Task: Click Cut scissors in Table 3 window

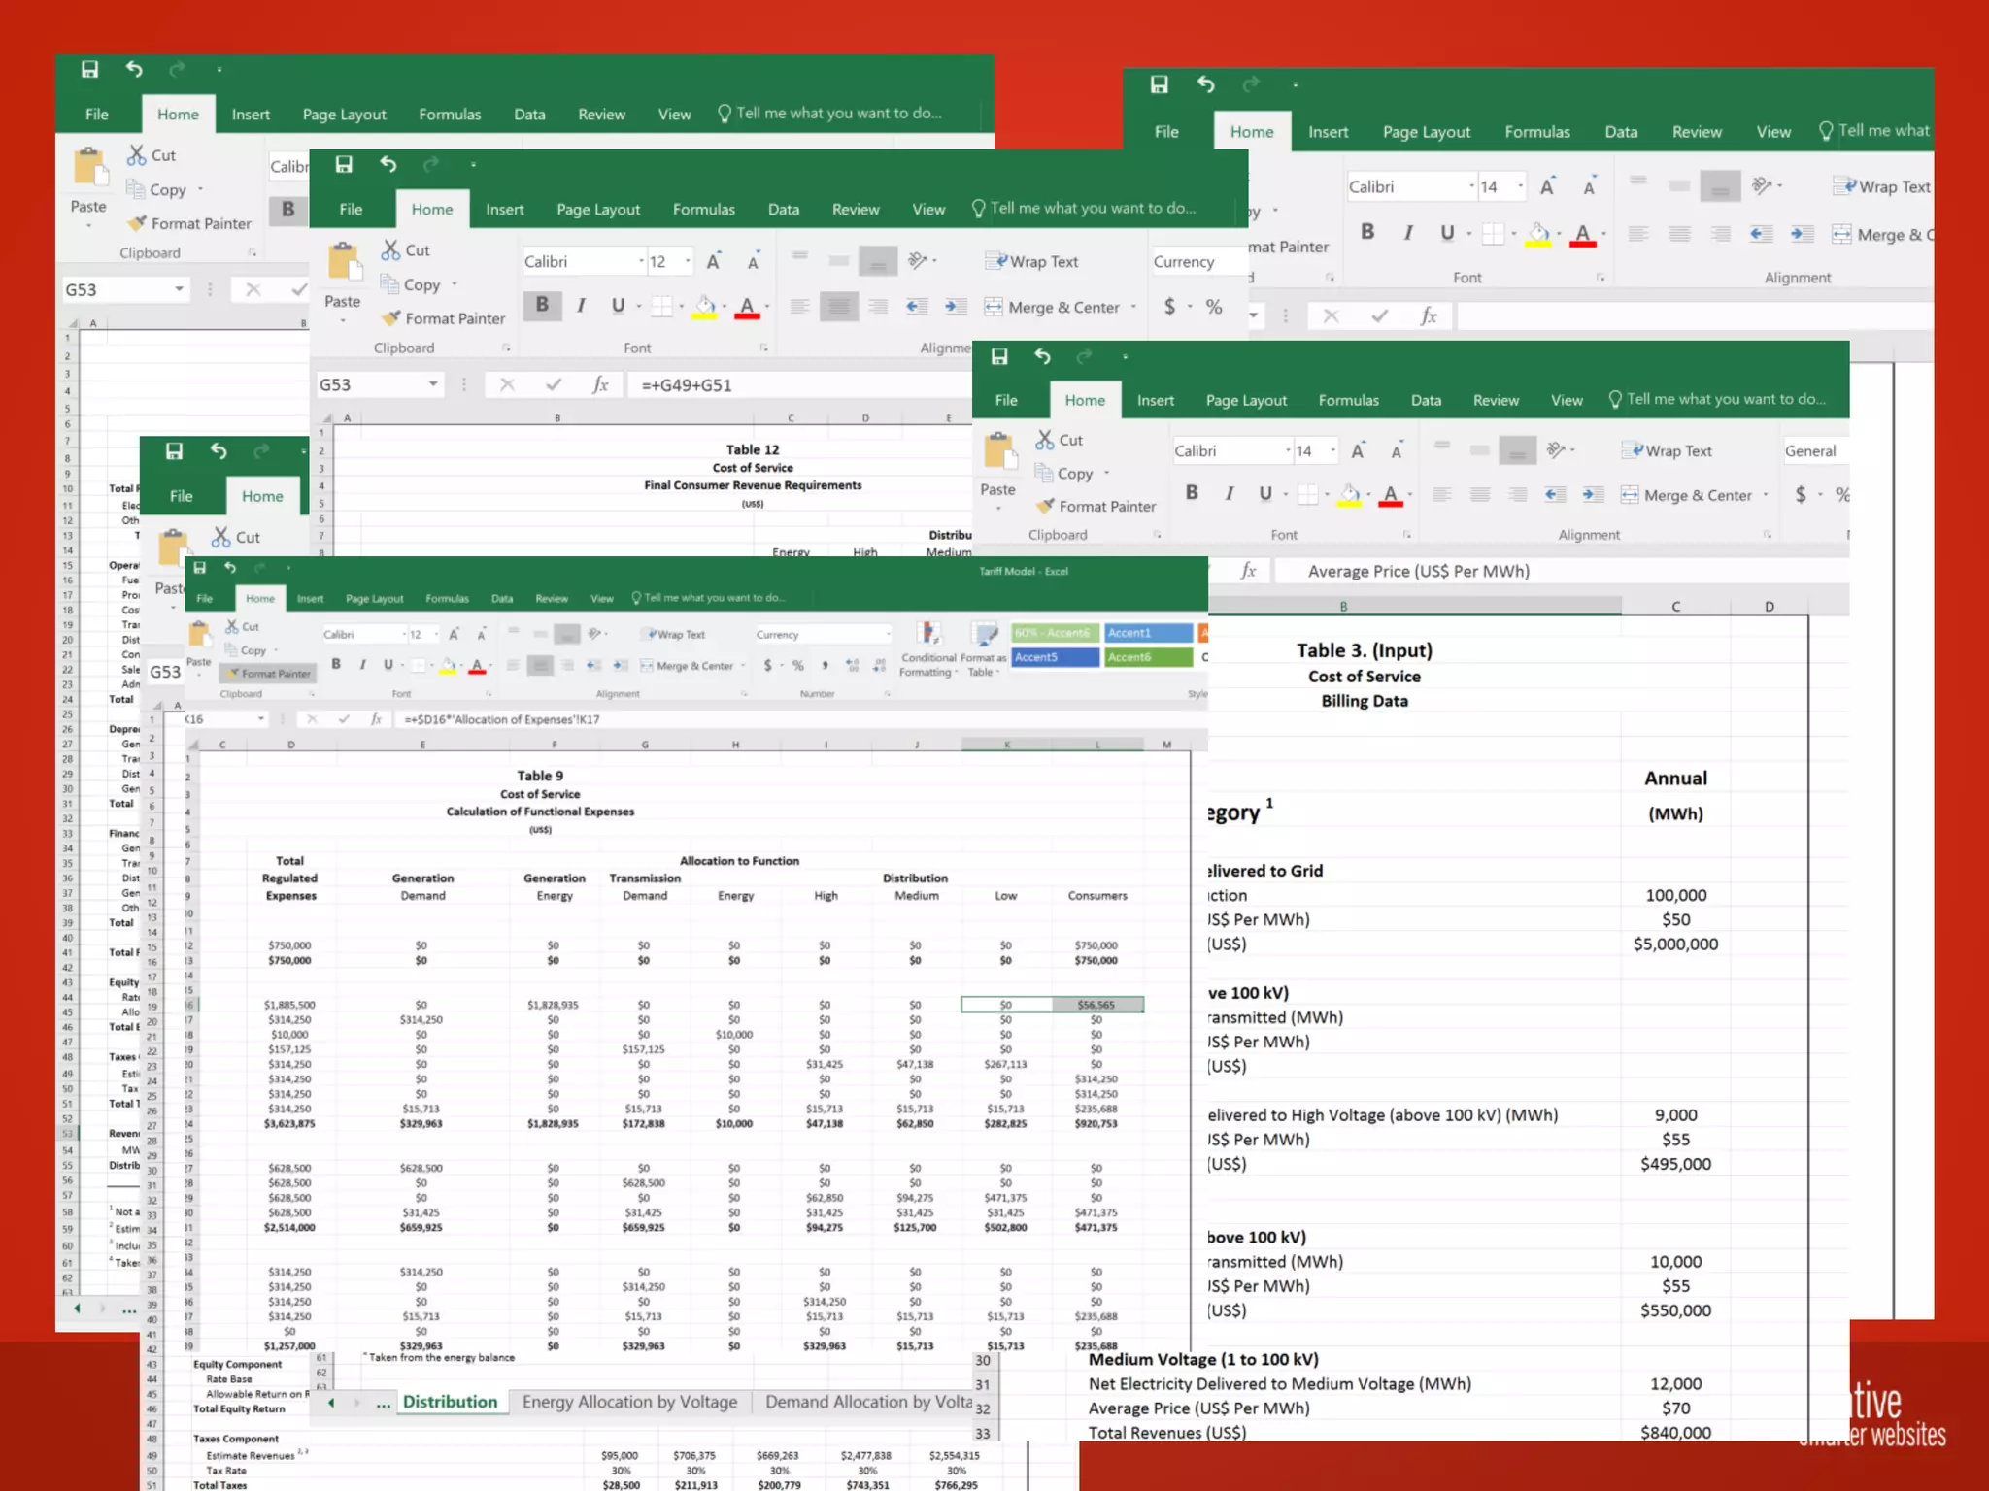Action: coord(1045,440)
